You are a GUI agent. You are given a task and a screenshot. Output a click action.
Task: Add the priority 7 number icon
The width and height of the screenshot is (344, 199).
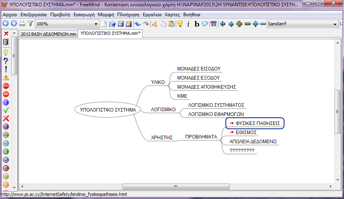click(x=6, y=176)
